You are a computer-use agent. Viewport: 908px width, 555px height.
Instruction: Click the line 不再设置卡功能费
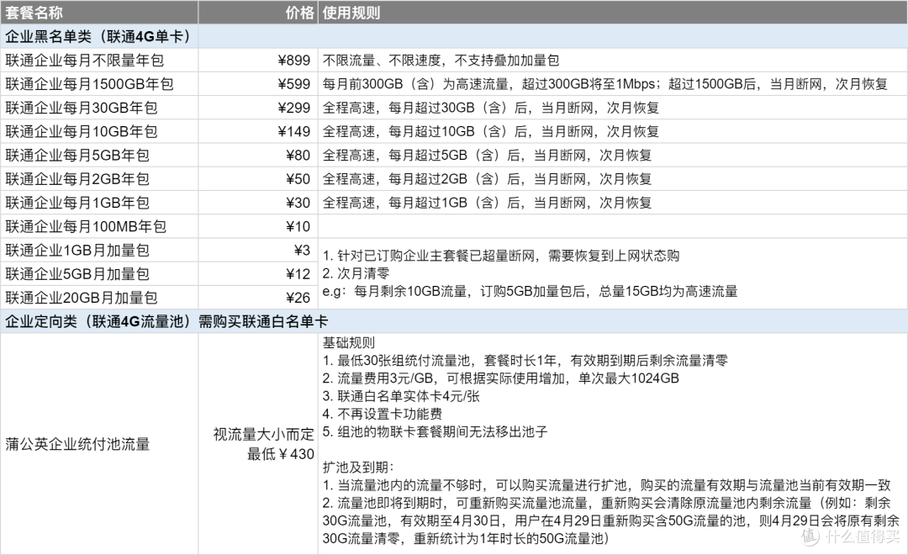[x=383, y=414]
